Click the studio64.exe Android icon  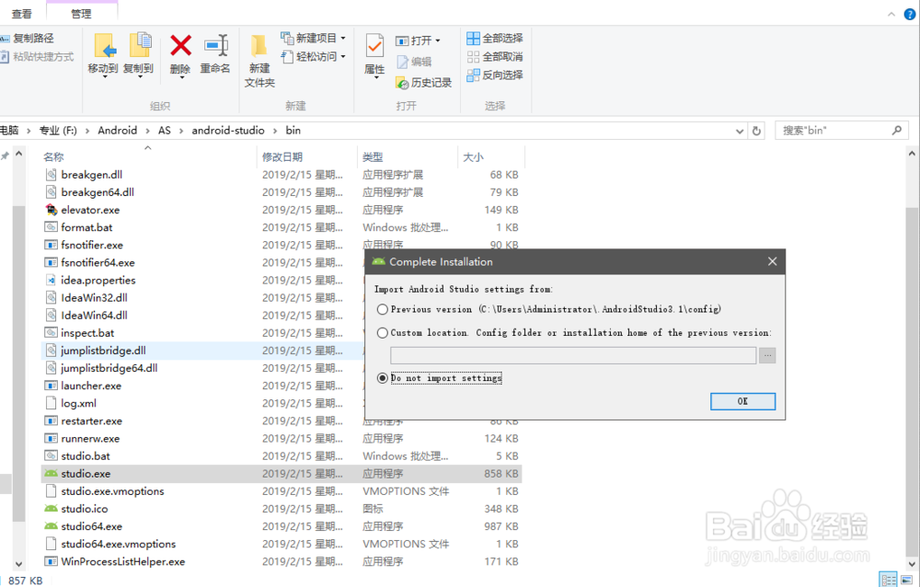click(51, 526)
